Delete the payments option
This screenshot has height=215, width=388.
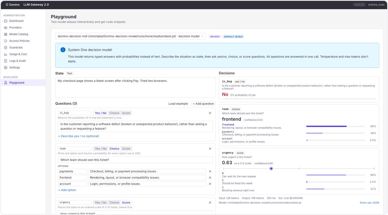[x=210, y=171]
